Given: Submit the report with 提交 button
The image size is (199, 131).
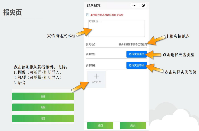Looking at the screenshot, I should coord(133,125).
